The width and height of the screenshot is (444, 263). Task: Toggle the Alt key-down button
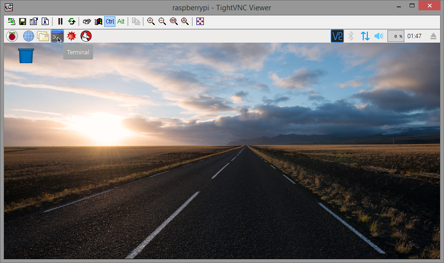[121, 22]
